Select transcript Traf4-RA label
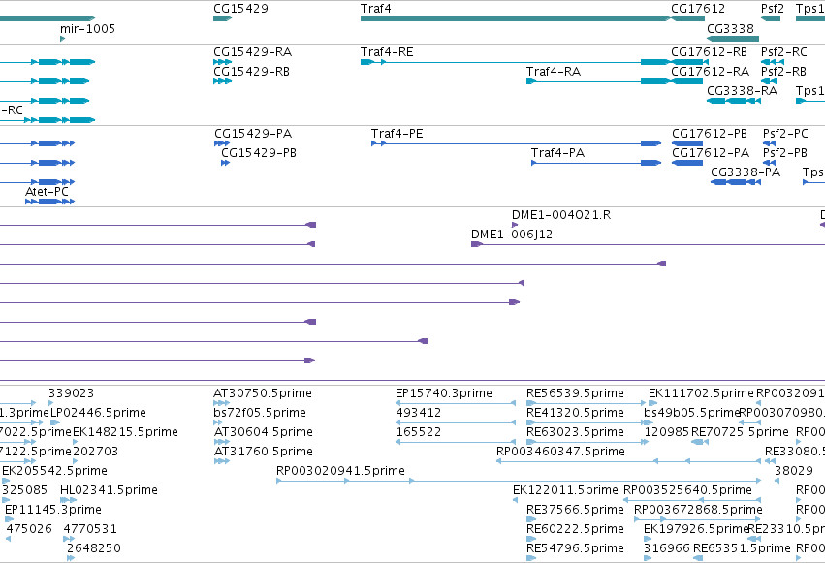825x563 pixels. tap(554, 72)
